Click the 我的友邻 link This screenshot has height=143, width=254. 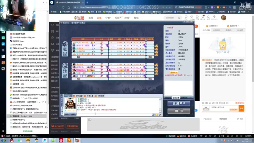point(223,119)
